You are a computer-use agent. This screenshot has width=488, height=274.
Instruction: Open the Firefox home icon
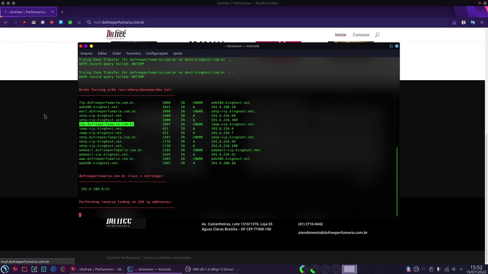pyautogui.click(x=454, y=22)
